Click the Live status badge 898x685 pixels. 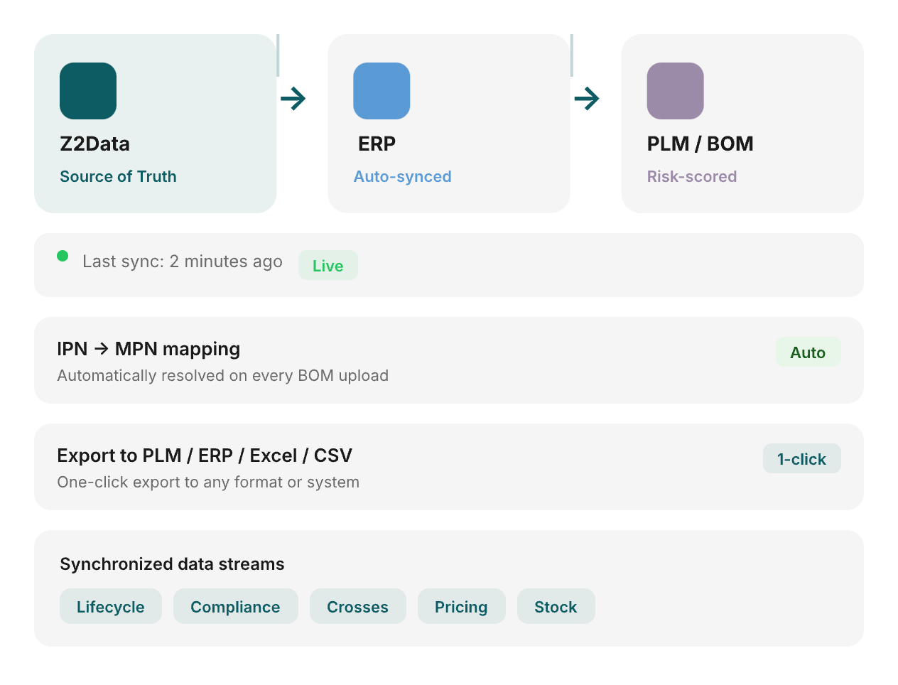pyautogui.click(x=328, y=265)
